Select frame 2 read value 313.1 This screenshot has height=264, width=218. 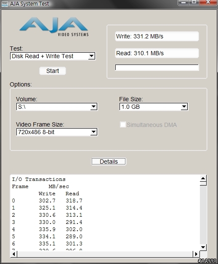74,215
